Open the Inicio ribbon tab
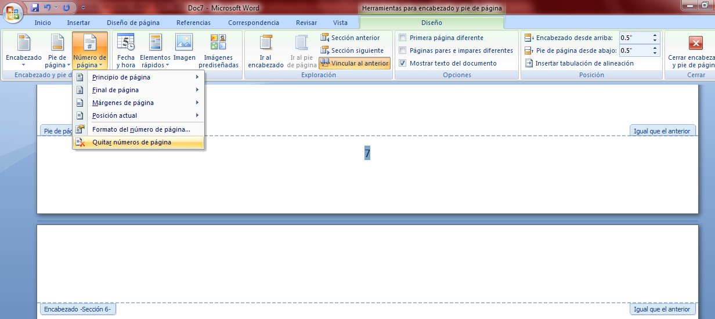The width and height of the screenshot is (715, 319). (43, 23)
